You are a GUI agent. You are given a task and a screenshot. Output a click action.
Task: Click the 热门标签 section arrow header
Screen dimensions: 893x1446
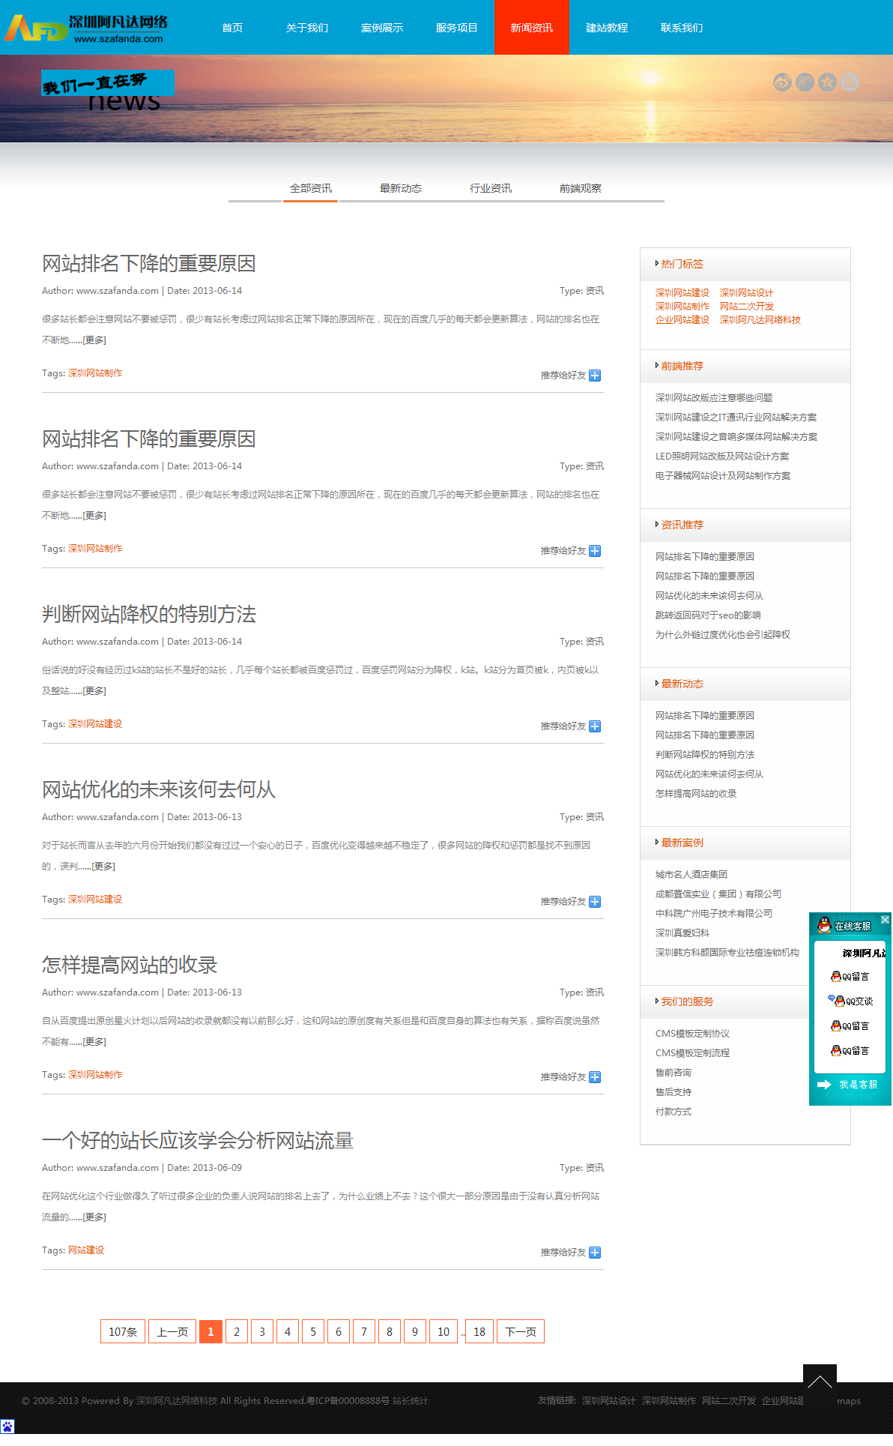pos(681,264)
